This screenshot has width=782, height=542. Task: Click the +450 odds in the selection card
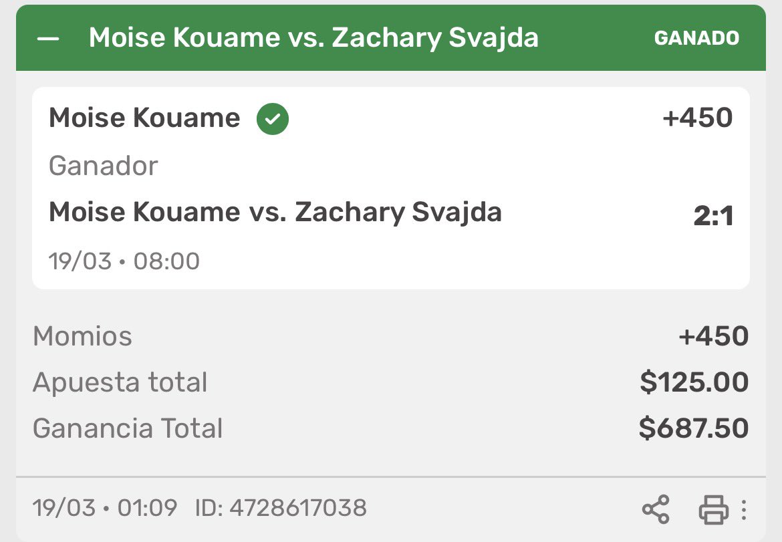[x=697, y=118]
